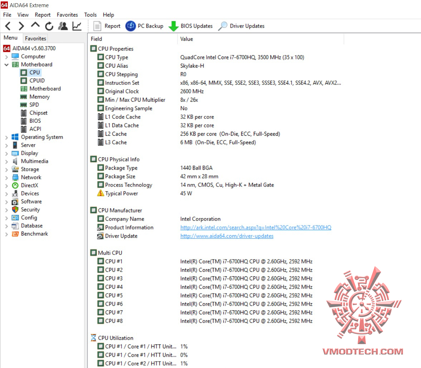Image resolution: width=421 pixels, height=368 pixels.
Task: Click the up-level caret icon
Action: pos(35,26)
